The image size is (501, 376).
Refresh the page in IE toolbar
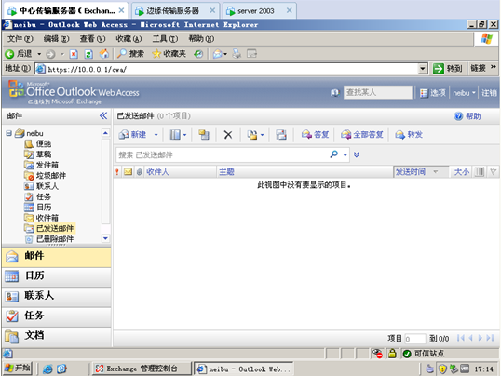pos(88,54)
